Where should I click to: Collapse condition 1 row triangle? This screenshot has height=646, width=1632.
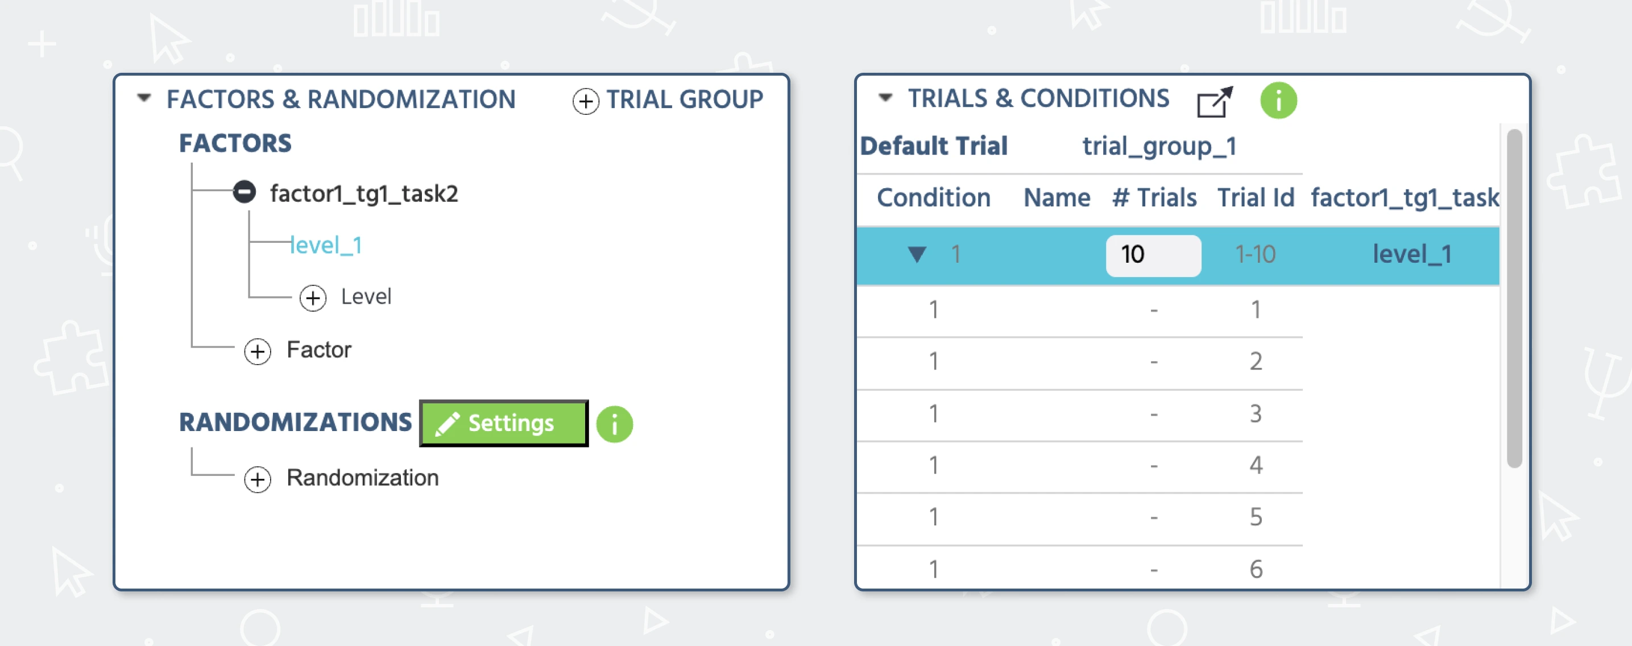(916, 255)
